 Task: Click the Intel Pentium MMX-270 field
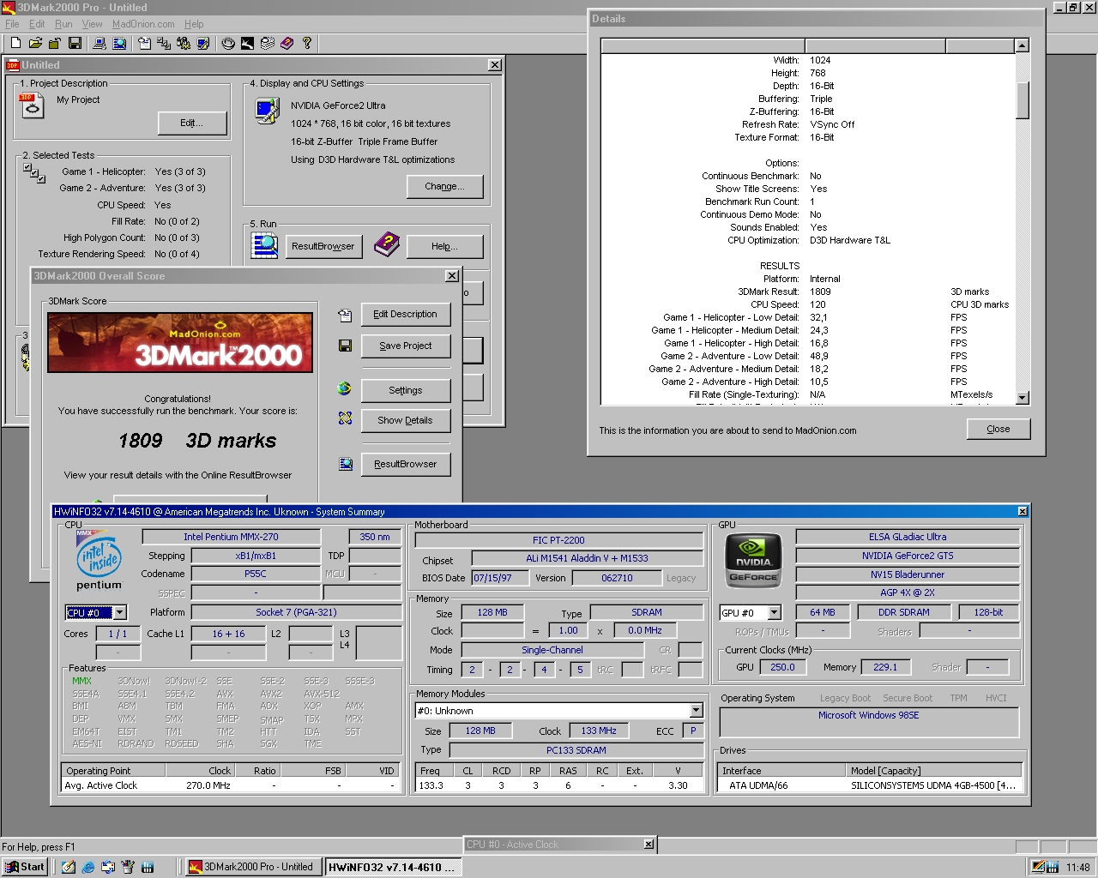coord(231,537)
